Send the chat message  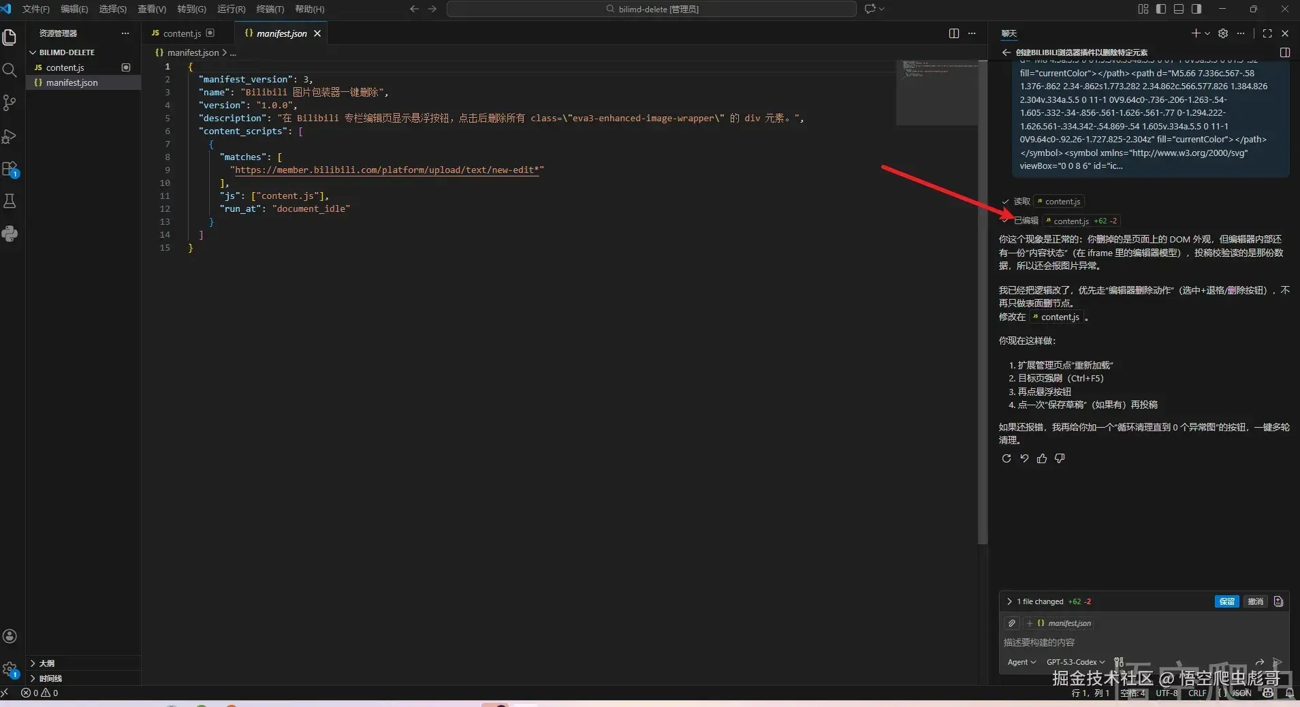pyautogui.click(x=1278, y=662)
